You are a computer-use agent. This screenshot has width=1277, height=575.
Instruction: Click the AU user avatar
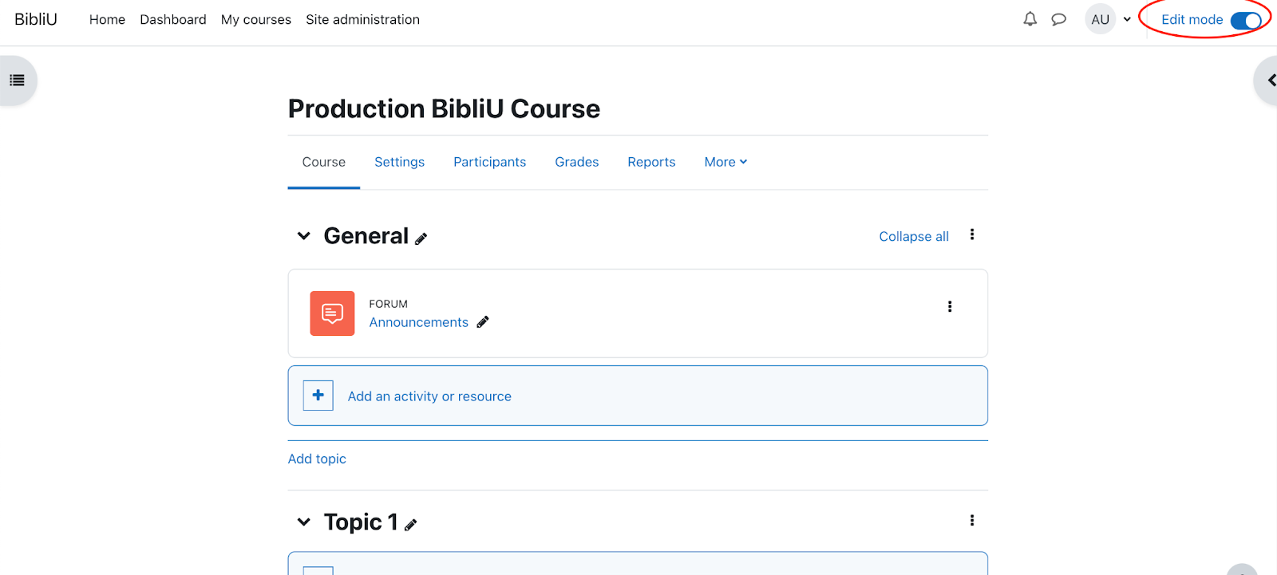click(x=1101, y=19)
